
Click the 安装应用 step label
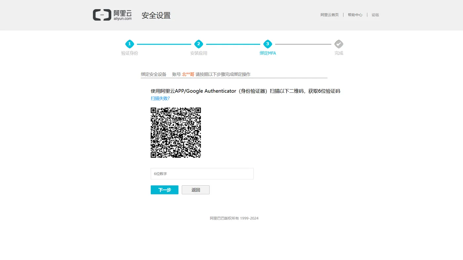coord(198,53)
